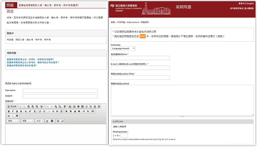The height and width of the screenshot is (147, 257).
Task: Click the Subject input field
Action: coord(60,96)
